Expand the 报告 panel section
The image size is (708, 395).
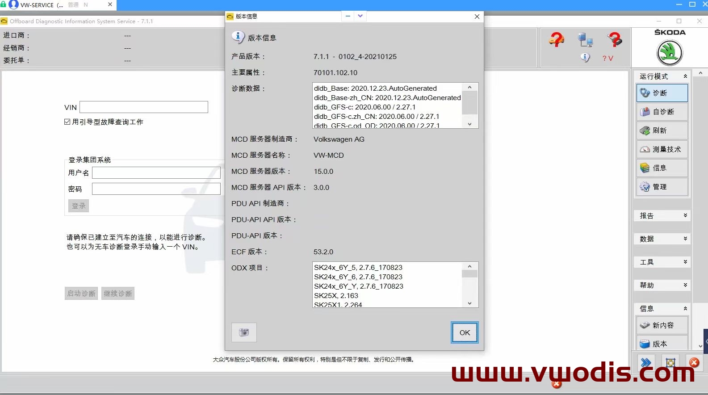662,216
